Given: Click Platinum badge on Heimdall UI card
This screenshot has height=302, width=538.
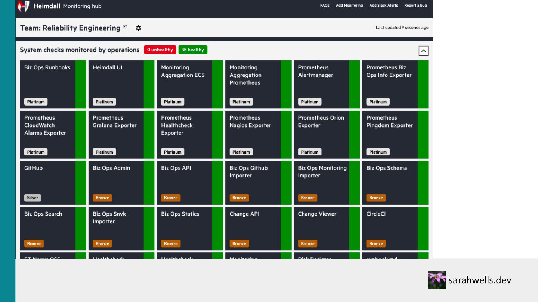Looking at the screenshot, I should (104, 102).
